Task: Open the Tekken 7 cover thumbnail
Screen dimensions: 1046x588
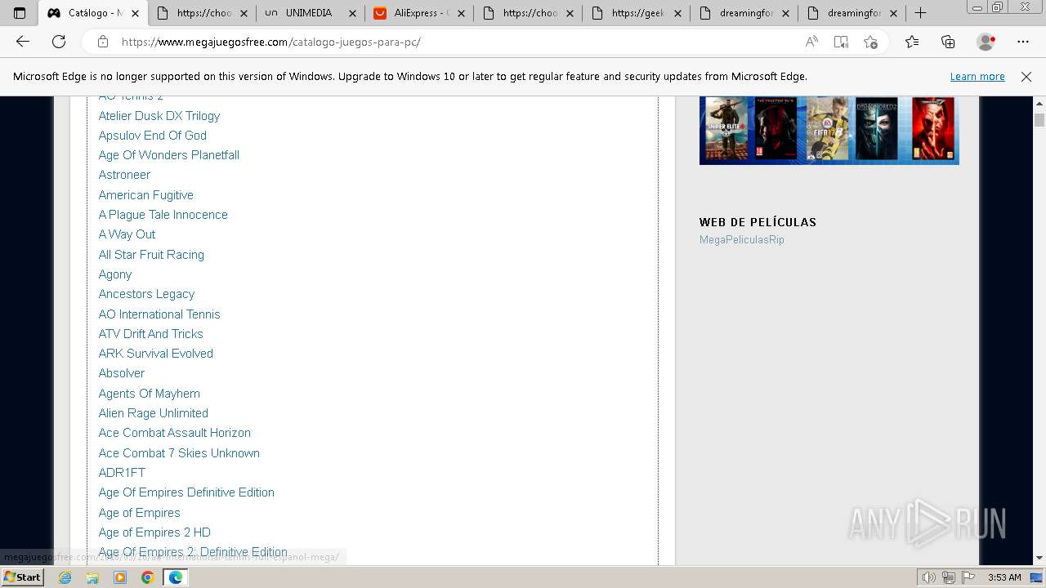Action: click(x=933, y=129)
